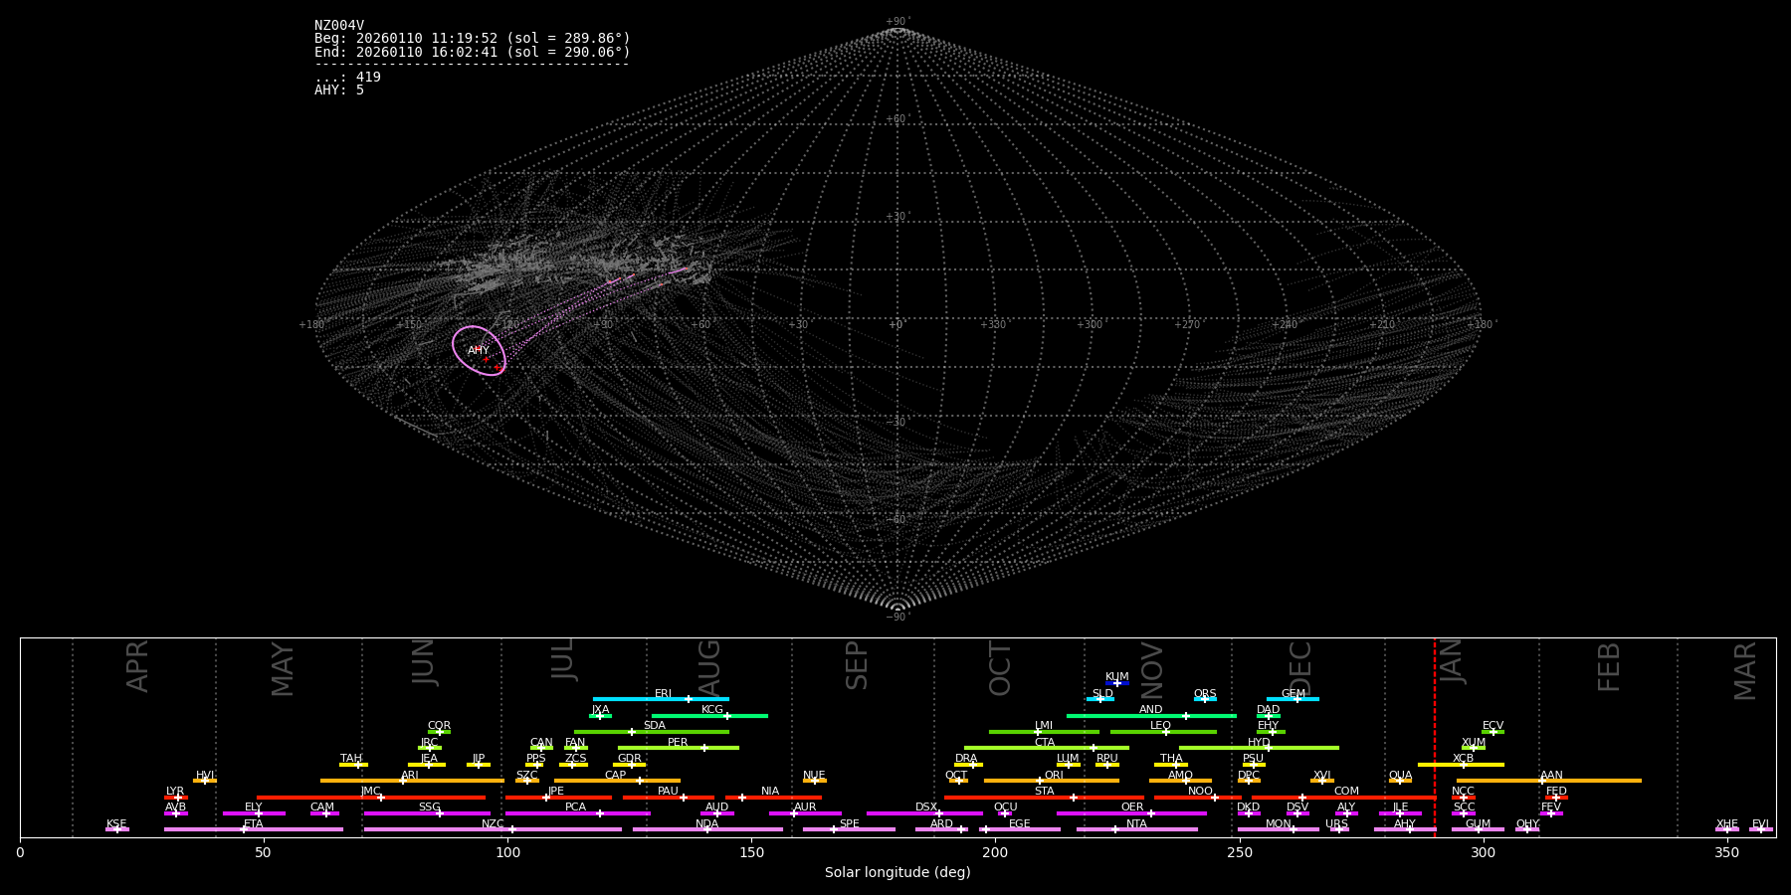Screen dimensions: 1791x895
Task: Click the AUG month label
Action: pos(709,667)
